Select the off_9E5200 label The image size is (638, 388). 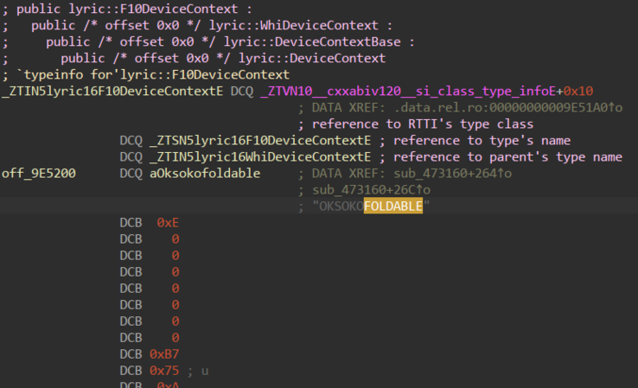click(x=39, y=174)
